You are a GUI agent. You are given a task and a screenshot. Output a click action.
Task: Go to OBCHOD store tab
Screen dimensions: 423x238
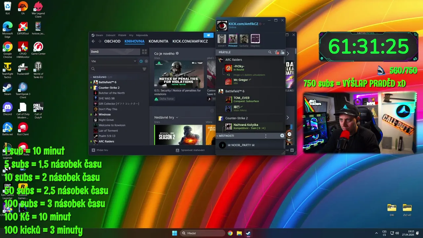click(112, 41)
